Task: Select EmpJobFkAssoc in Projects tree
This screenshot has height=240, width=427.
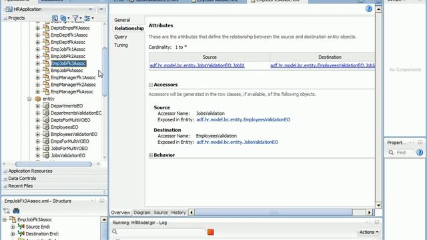Action: point(67,71)
